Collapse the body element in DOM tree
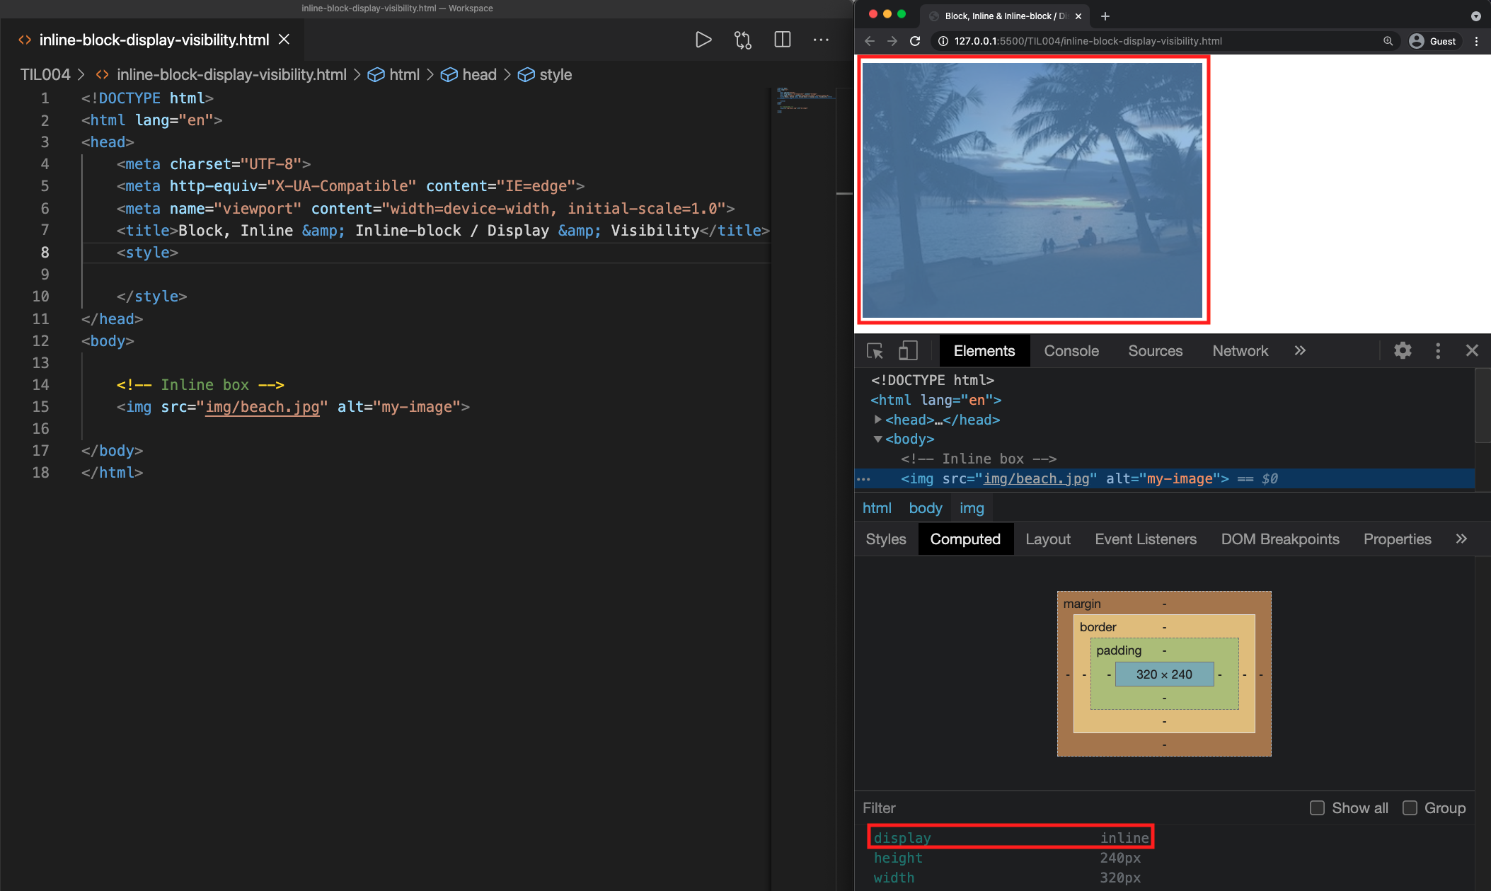 point(877,439)
